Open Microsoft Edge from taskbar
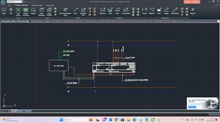Screen dimensions: 220x123 [135, 120]
